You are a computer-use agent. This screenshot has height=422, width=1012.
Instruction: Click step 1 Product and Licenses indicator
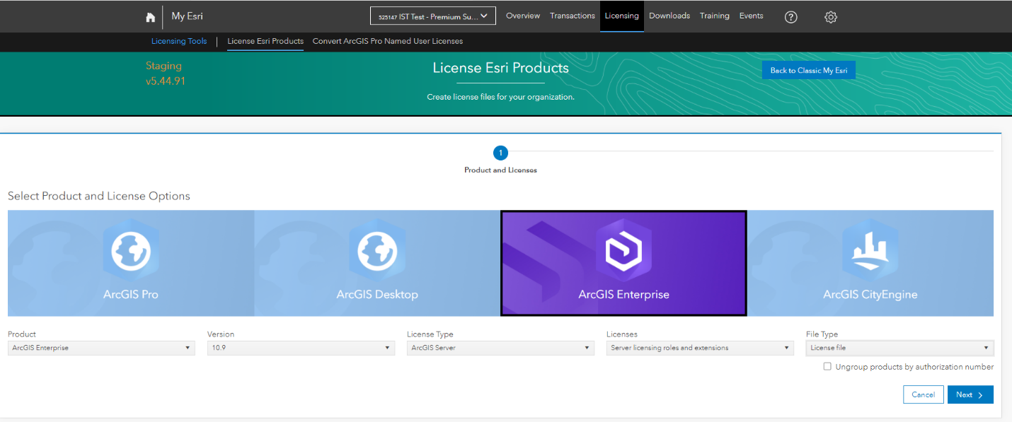pyautogui.click(x=500, y=153)
